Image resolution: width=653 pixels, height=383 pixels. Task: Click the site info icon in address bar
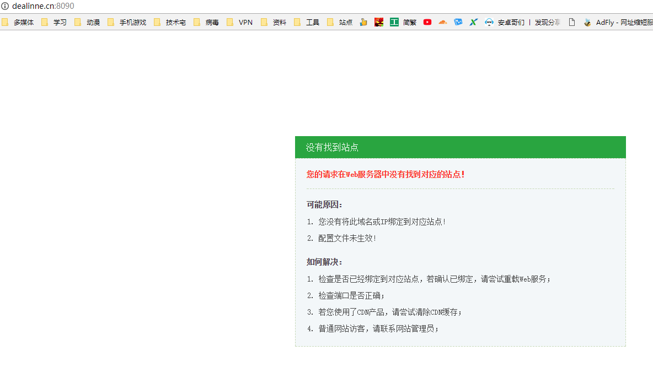tap(5, 6)
